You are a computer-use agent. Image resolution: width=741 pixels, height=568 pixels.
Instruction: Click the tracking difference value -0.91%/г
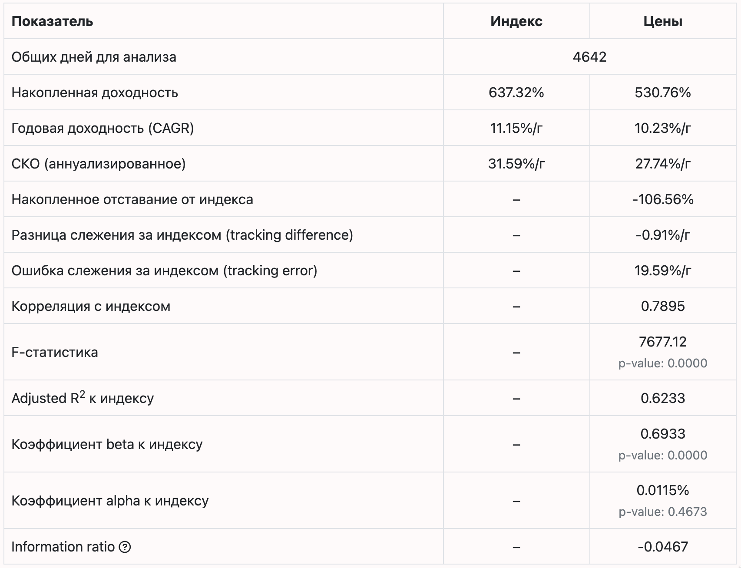[663, 235]
